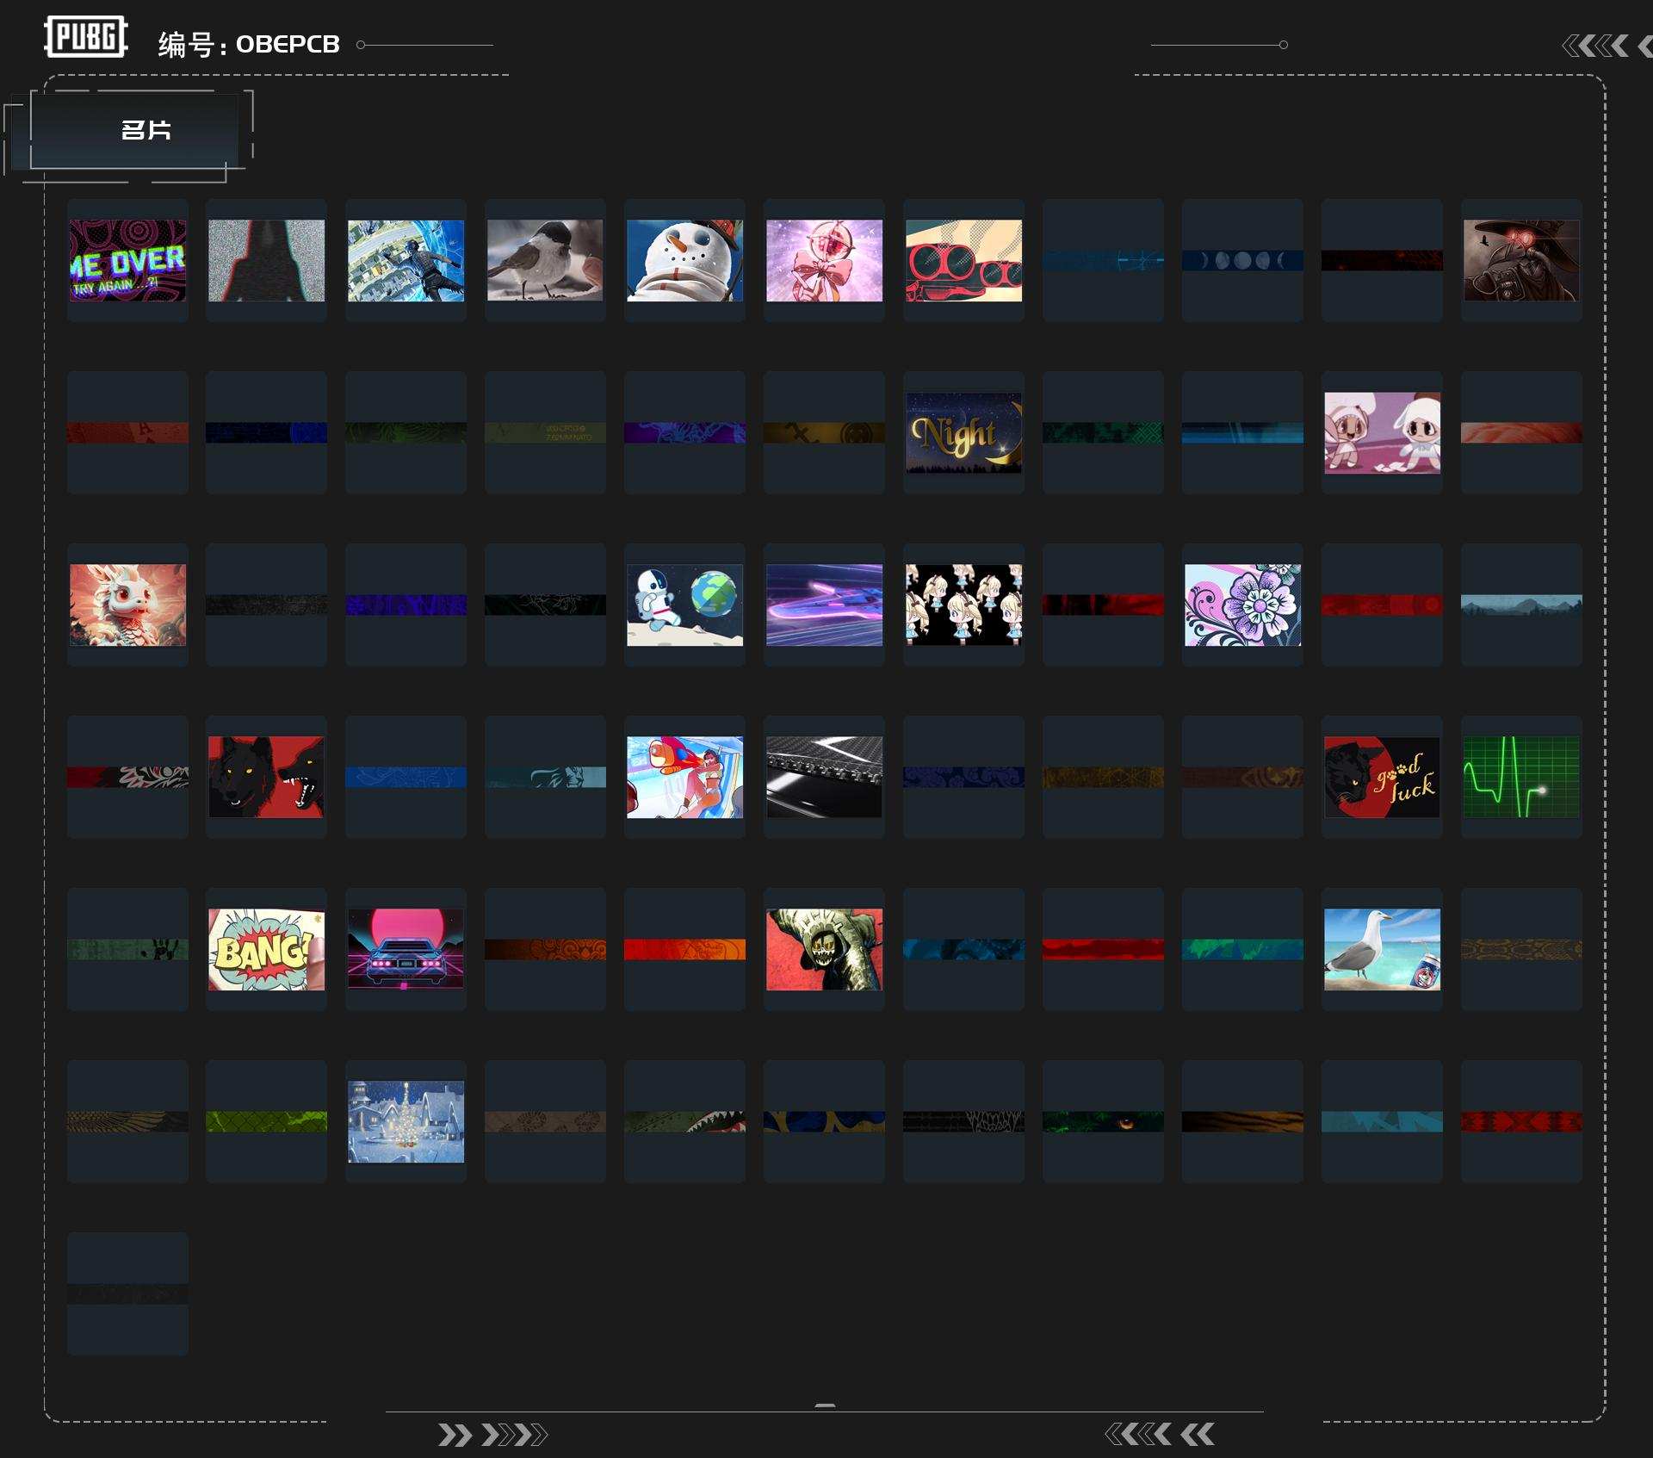Pick the sparrow bird nameplate
This screenshot has height=1458, width=1653.
click(545, 260)
